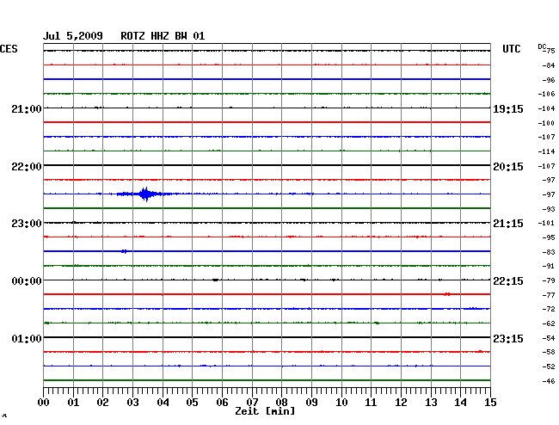The width and height of the screenshot is (559, 425).
Task: Click the 04 minute axis tick label
Action: (163, 403)
